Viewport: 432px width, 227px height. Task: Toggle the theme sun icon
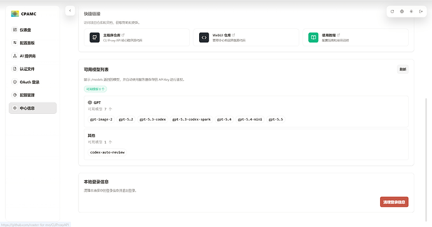click(411, 11)
